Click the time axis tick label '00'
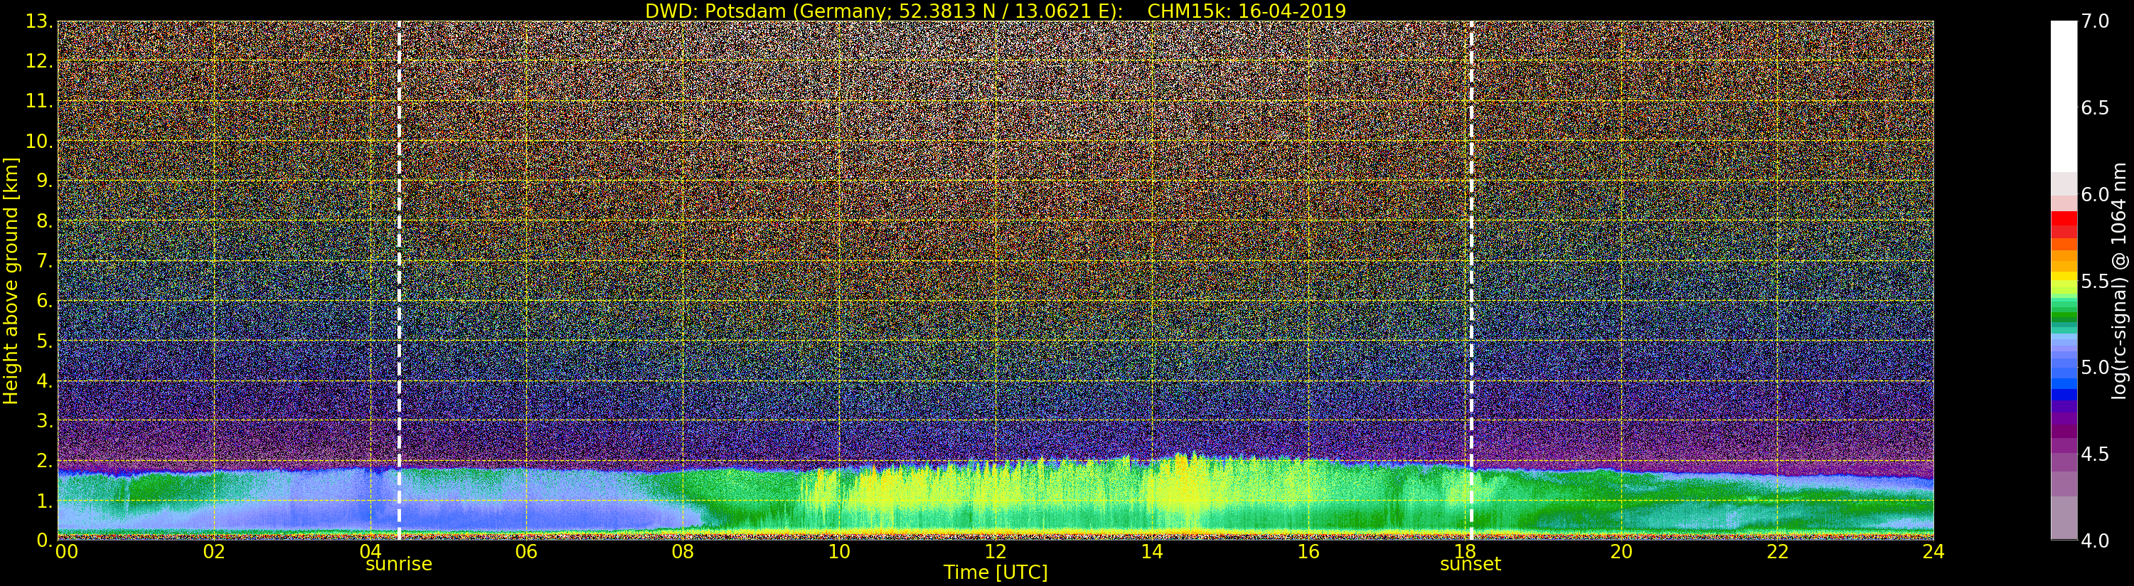Viewport: 2134px width, 586px height. coord(66,552)
